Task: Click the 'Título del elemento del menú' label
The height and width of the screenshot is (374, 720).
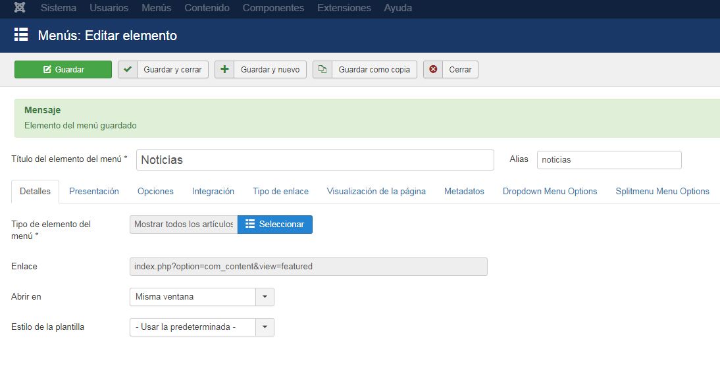Action: point(69,159)
